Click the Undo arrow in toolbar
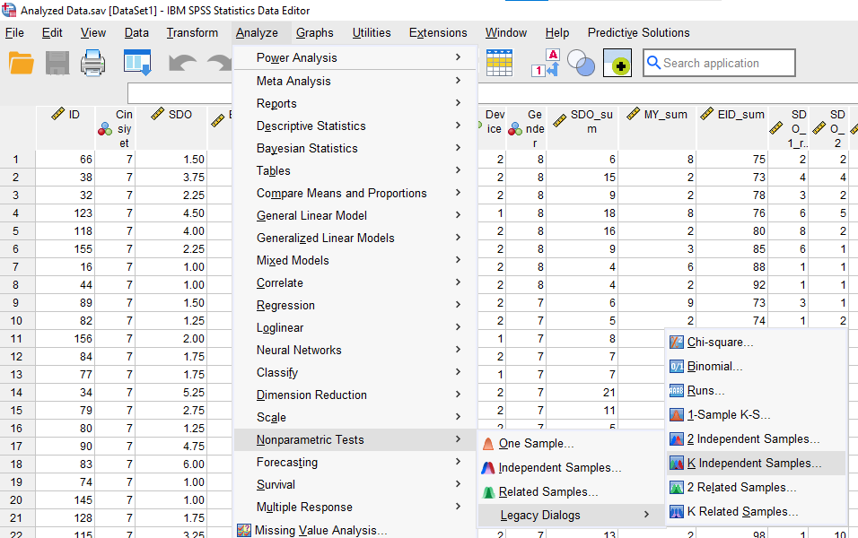The width and height of the screenshot is (858, 538). pyautogui.click(x=182, y=64)
